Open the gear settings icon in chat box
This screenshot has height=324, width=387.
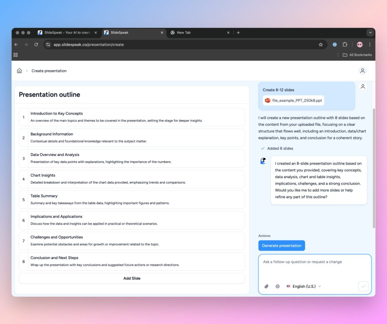[x=277, y=286]
